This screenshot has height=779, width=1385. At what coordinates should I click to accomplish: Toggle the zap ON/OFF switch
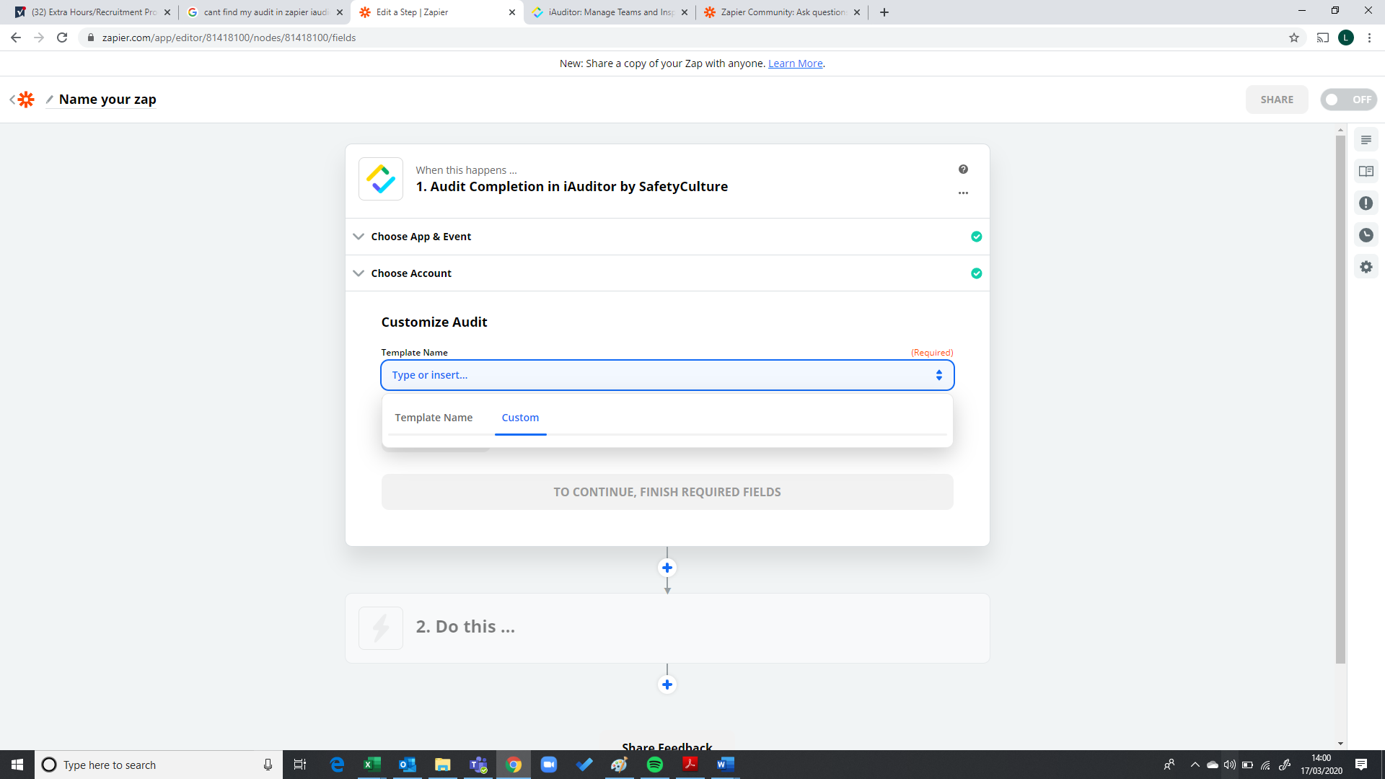point(1348,100)
